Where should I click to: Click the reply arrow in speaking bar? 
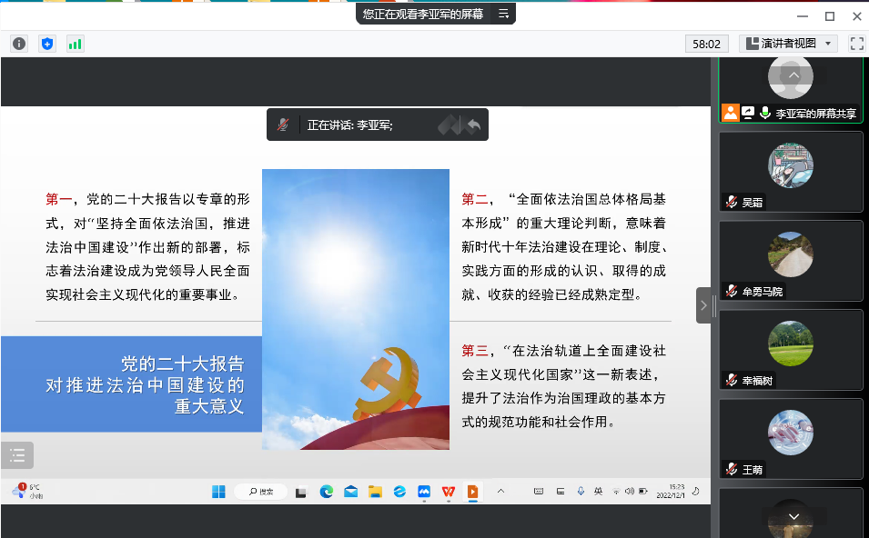point(472,125)
